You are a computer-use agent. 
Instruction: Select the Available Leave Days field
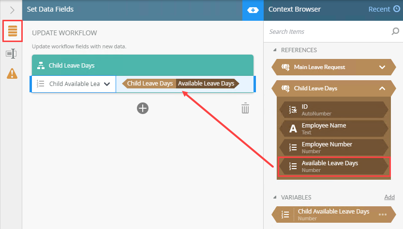[x=334, y=166]
